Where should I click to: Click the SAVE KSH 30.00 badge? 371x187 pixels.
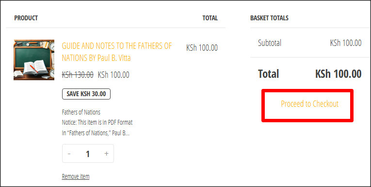coord(86,94)
